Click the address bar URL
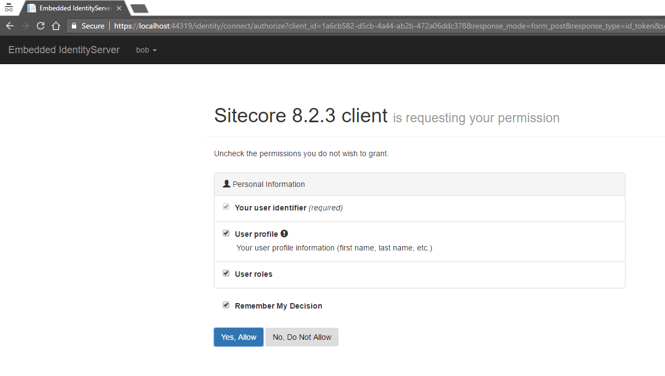Image resolution: width=665 pixels, height=376 pixels. coord(389,26)
